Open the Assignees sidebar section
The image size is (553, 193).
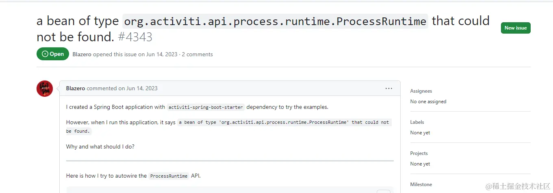(421, 91)
